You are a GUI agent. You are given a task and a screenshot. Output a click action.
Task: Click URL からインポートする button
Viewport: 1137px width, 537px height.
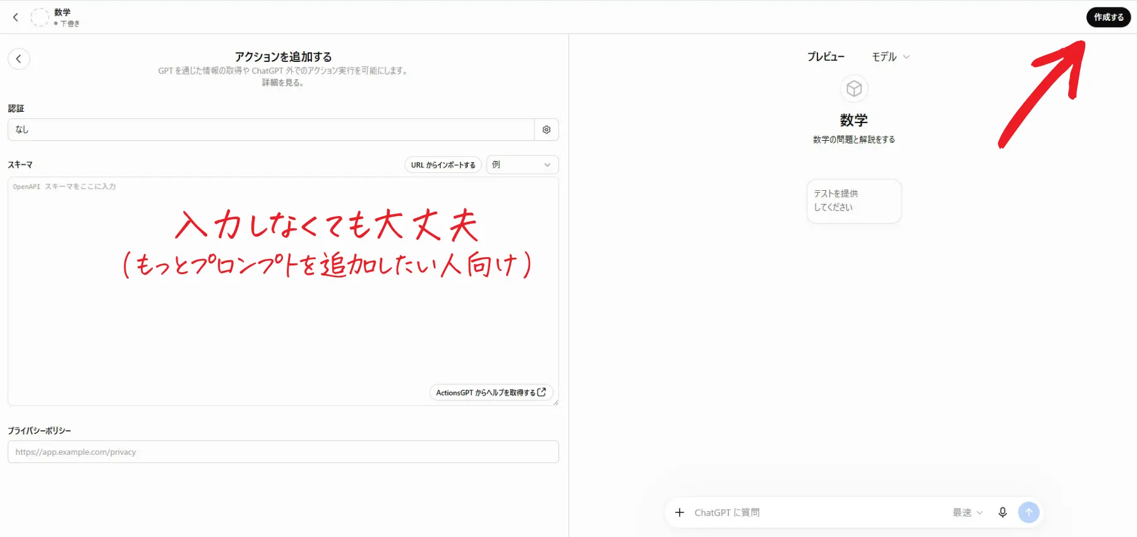tap(443, 165)
